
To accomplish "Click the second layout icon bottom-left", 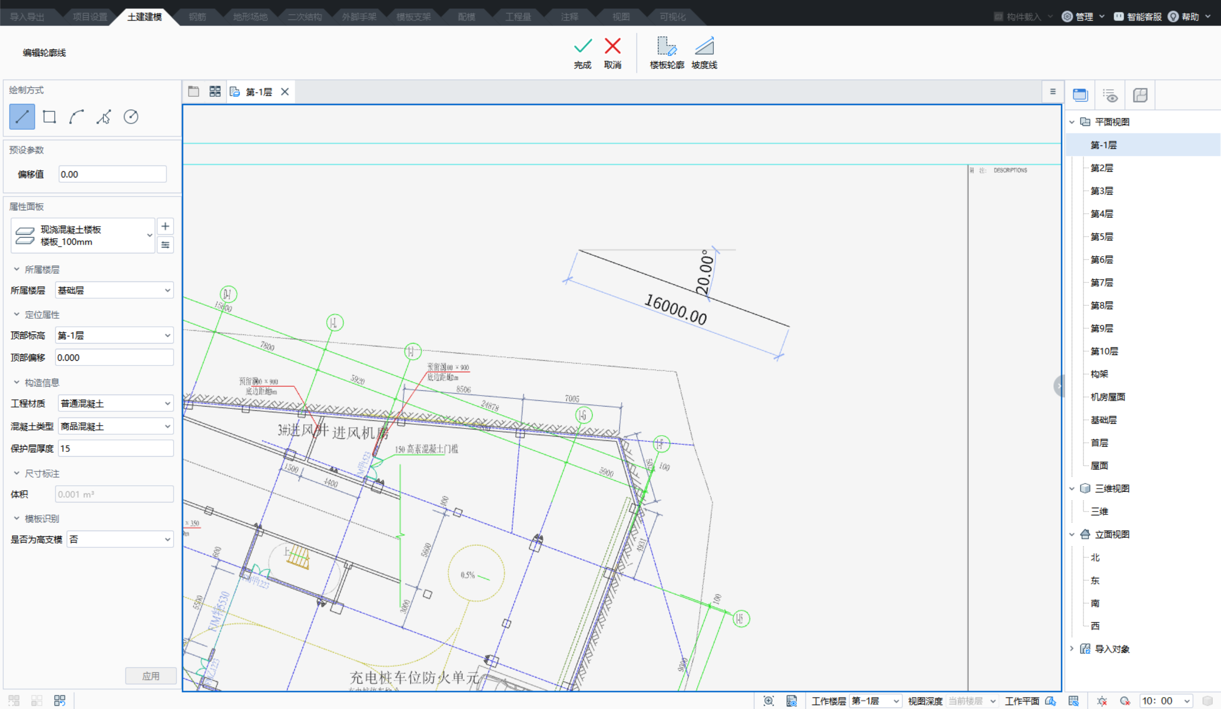I will (37, 700).
